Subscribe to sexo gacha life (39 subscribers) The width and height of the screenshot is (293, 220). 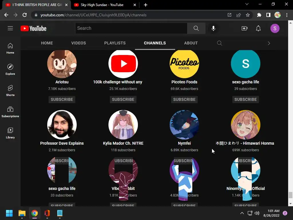[x=246, y=99]
